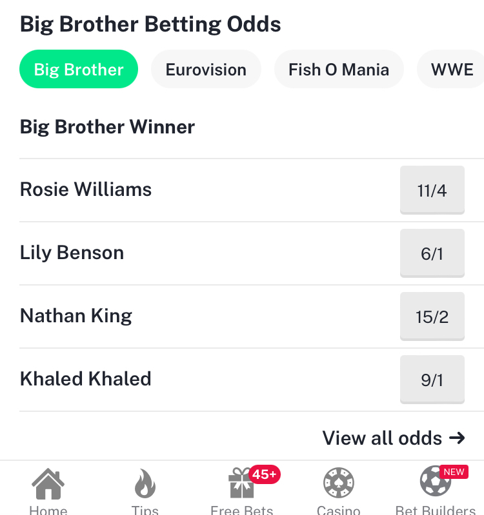Click the Nathan King name

[76, 316]
